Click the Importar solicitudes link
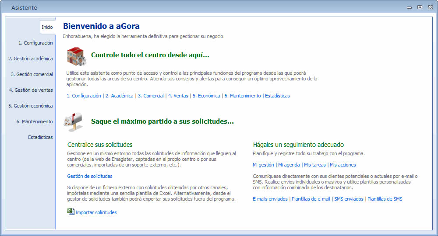 click(x=96, y=212)
